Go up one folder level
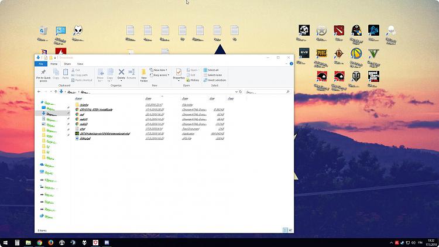 click(56, 91)
